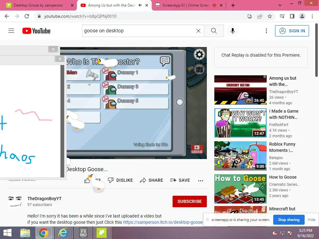Click the SIGN IN button
Image resolution: width=319 pixels, height=239 pixels.
(x=292, y=31)
